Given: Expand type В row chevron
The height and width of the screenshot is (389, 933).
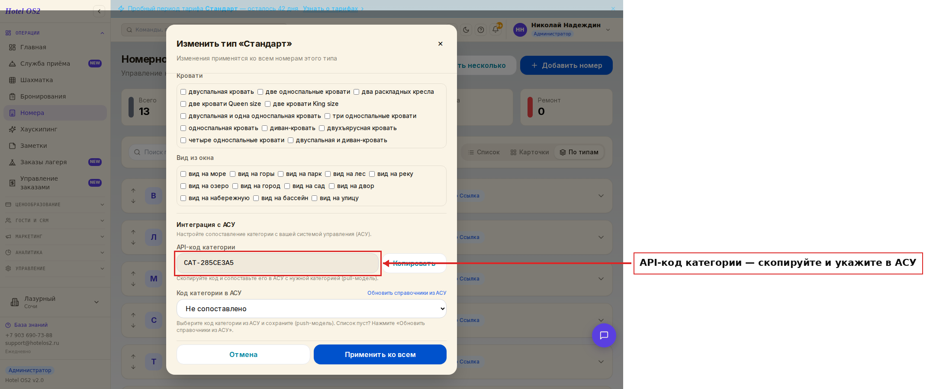Looking at the screenshot, I should click(601, 196).
